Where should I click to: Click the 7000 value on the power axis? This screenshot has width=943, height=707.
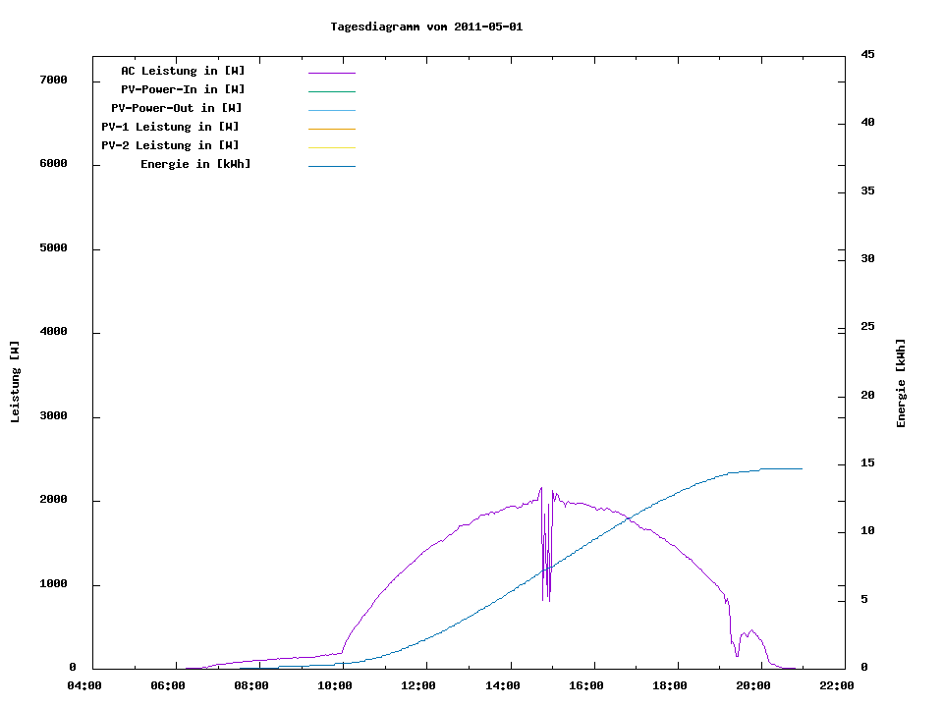[x=53, y=81]
